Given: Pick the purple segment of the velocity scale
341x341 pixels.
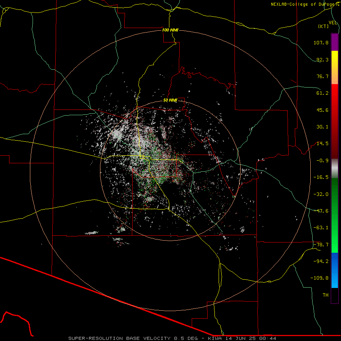Looking at the screenshot, I should pyautogui.click(x=335, y=42).
